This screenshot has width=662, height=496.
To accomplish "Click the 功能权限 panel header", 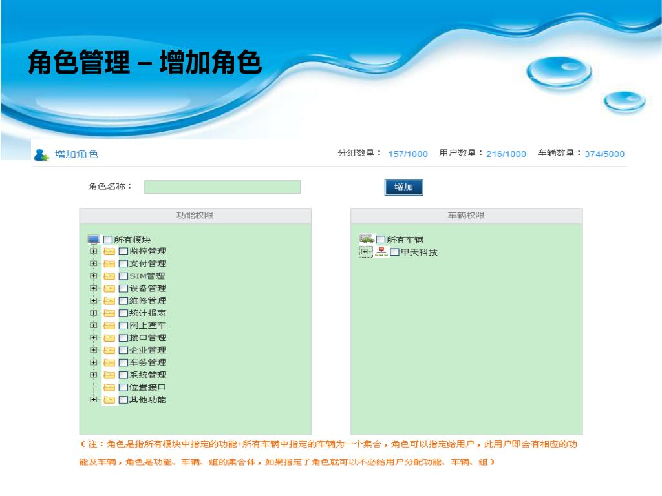I will click(195, 216).
